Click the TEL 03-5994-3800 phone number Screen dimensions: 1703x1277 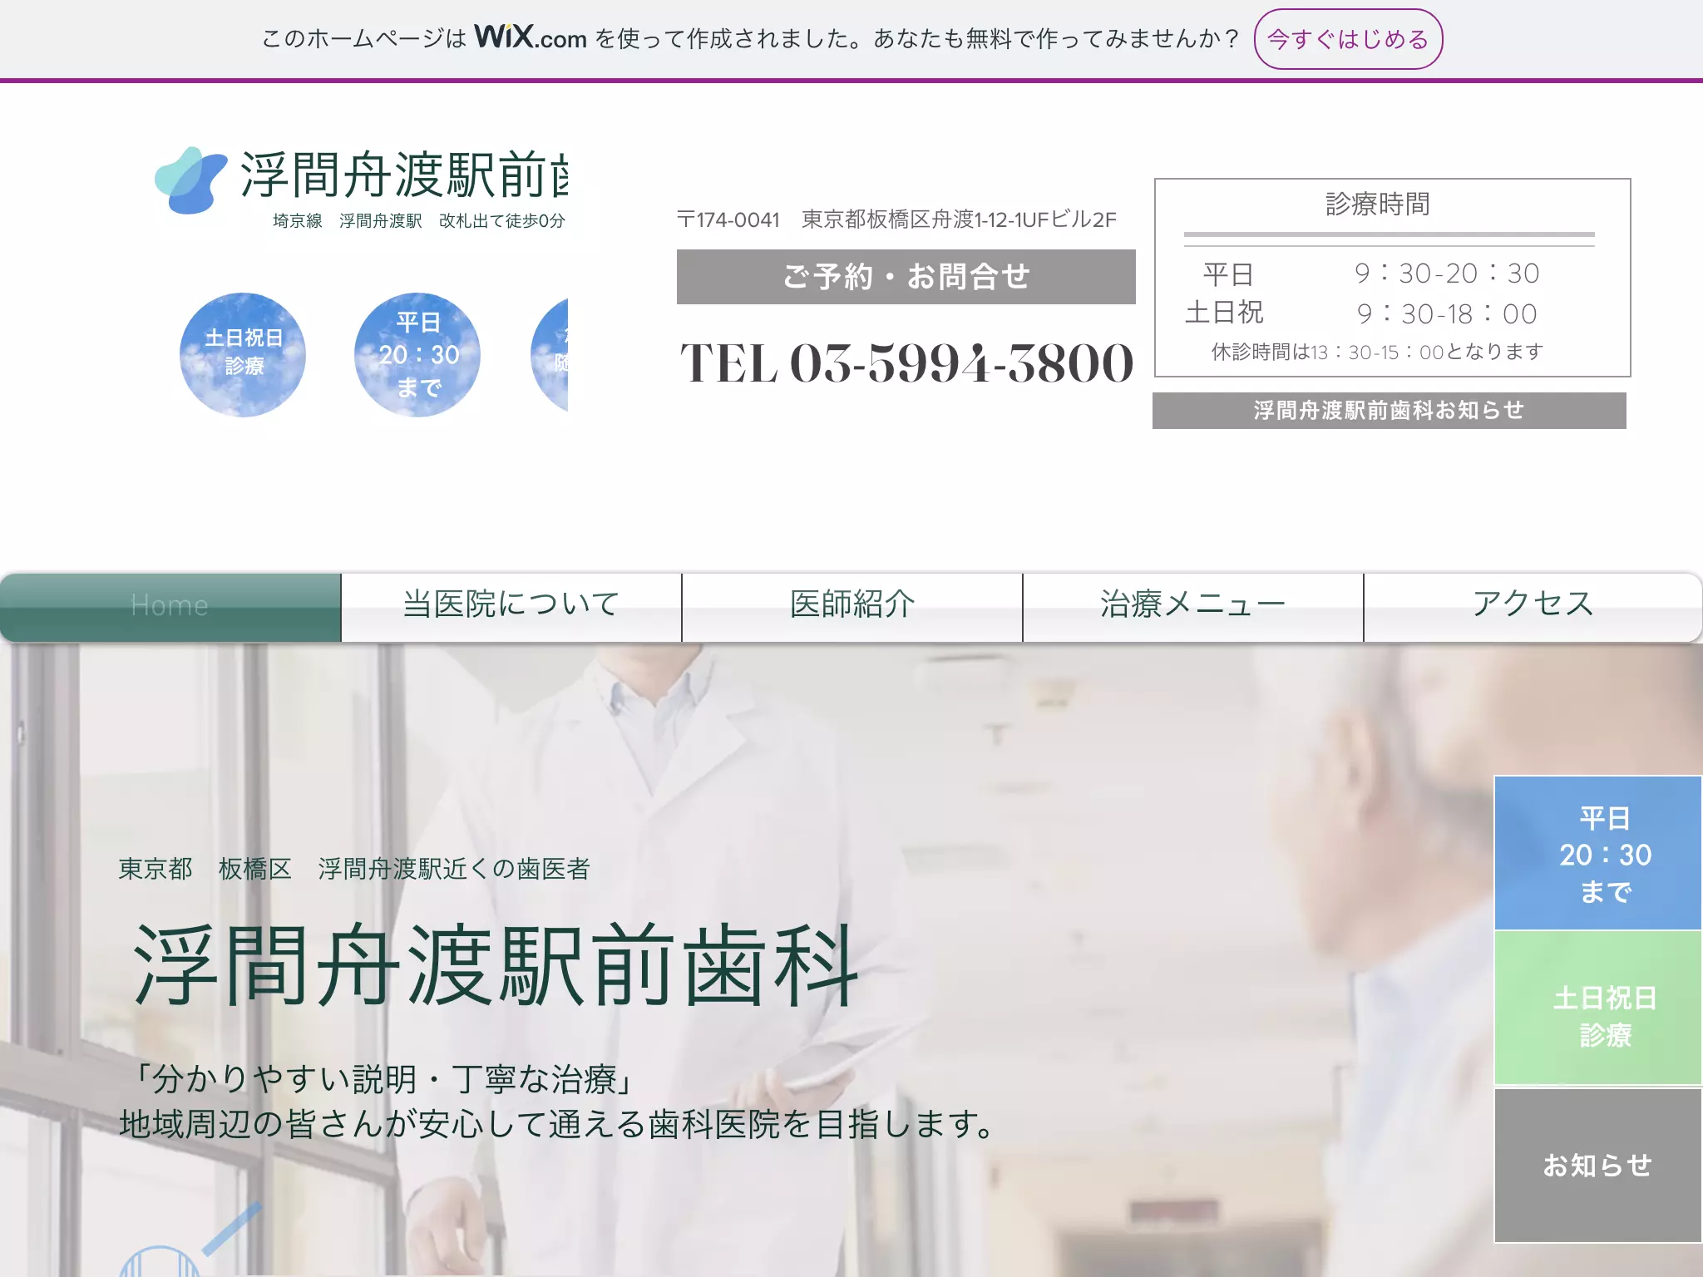click(x=906, y=363)
